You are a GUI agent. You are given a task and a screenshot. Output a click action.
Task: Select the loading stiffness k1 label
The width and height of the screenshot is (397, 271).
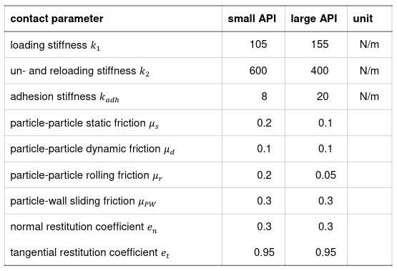55,45
